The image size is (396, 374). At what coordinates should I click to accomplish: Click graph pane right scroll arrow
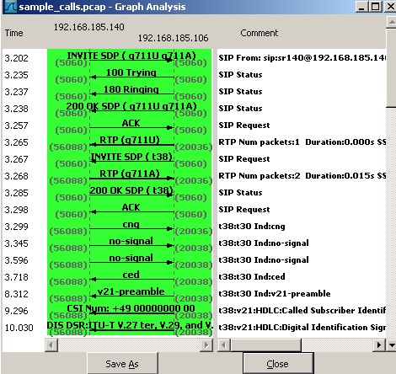coord(206,345)
